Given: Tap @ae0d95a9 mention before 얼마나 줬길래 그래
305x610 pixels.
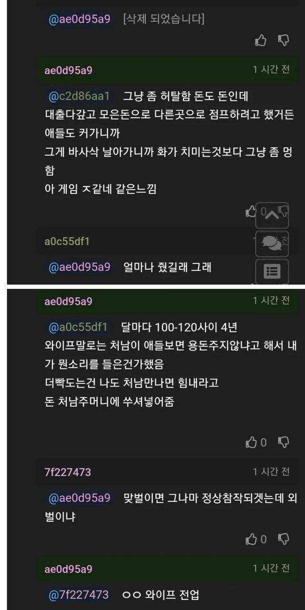Looking at the screenshot, I should coord(79,267).
